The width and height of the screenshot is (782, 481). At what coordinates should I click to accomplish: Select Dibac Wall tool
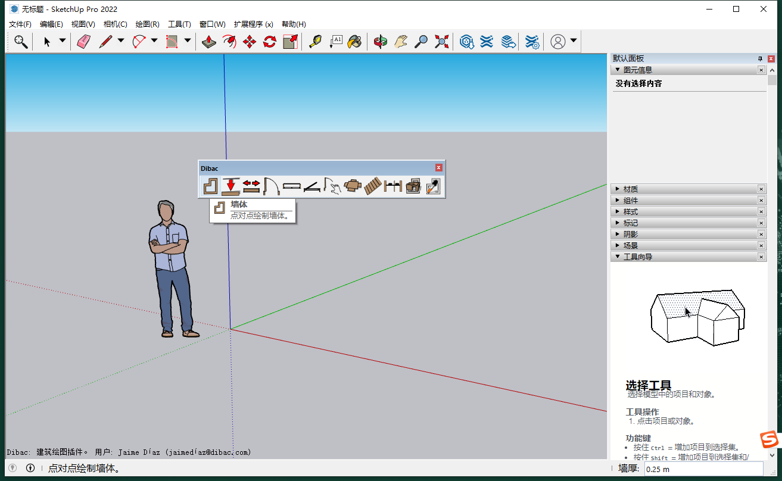210,186
